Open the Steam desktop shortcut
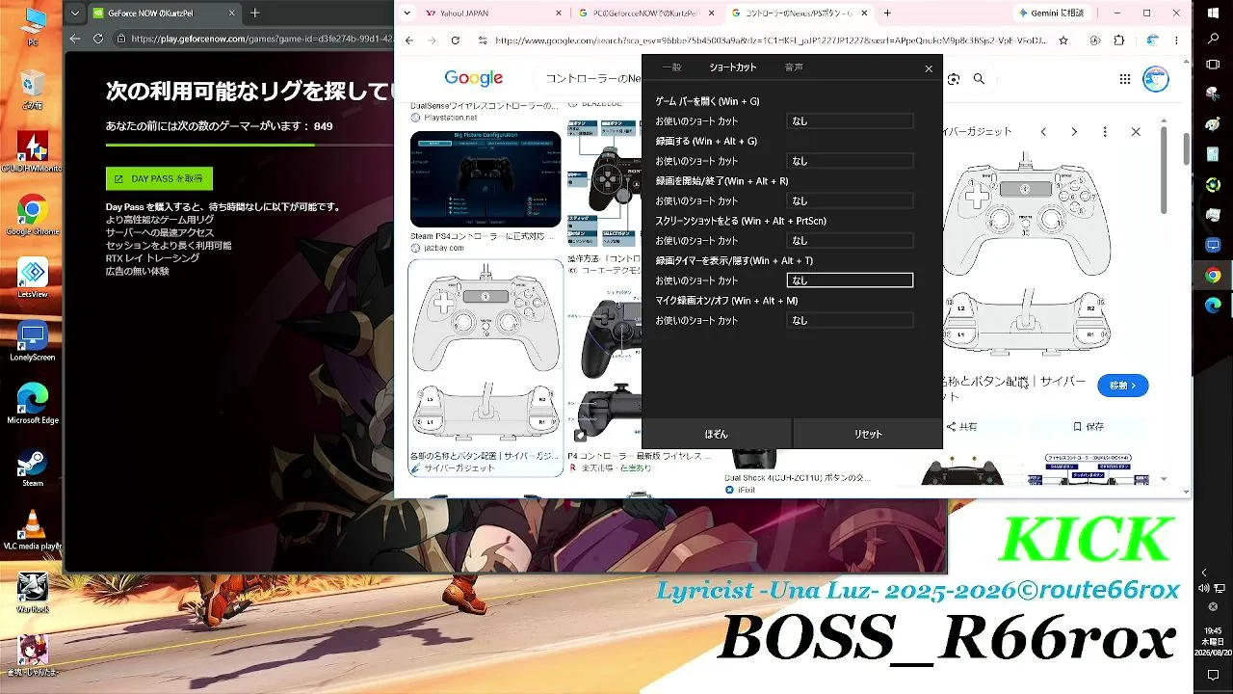The image size is (1233, 694). (x=32, y=467)
